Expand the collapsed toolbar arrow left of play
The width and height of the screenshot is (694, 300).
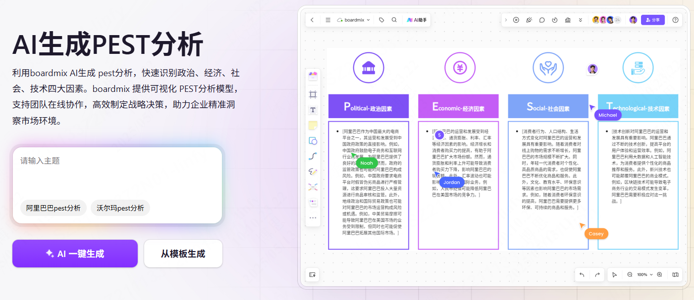click(x=506, y=20)
